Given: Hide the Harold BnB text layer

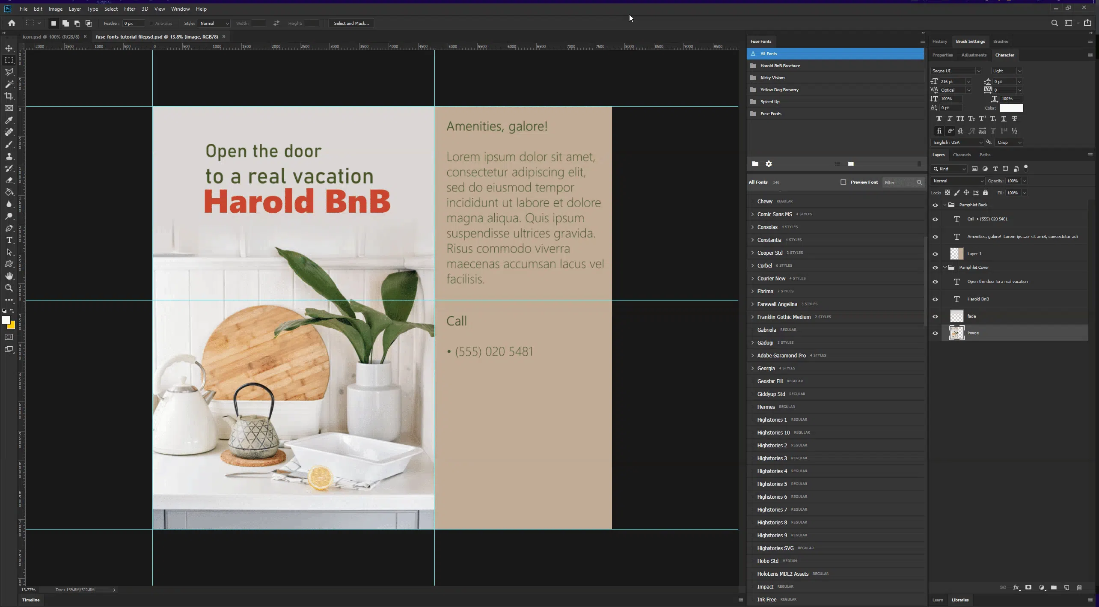Looking at the screenshot, I should (x=935, y=300).
